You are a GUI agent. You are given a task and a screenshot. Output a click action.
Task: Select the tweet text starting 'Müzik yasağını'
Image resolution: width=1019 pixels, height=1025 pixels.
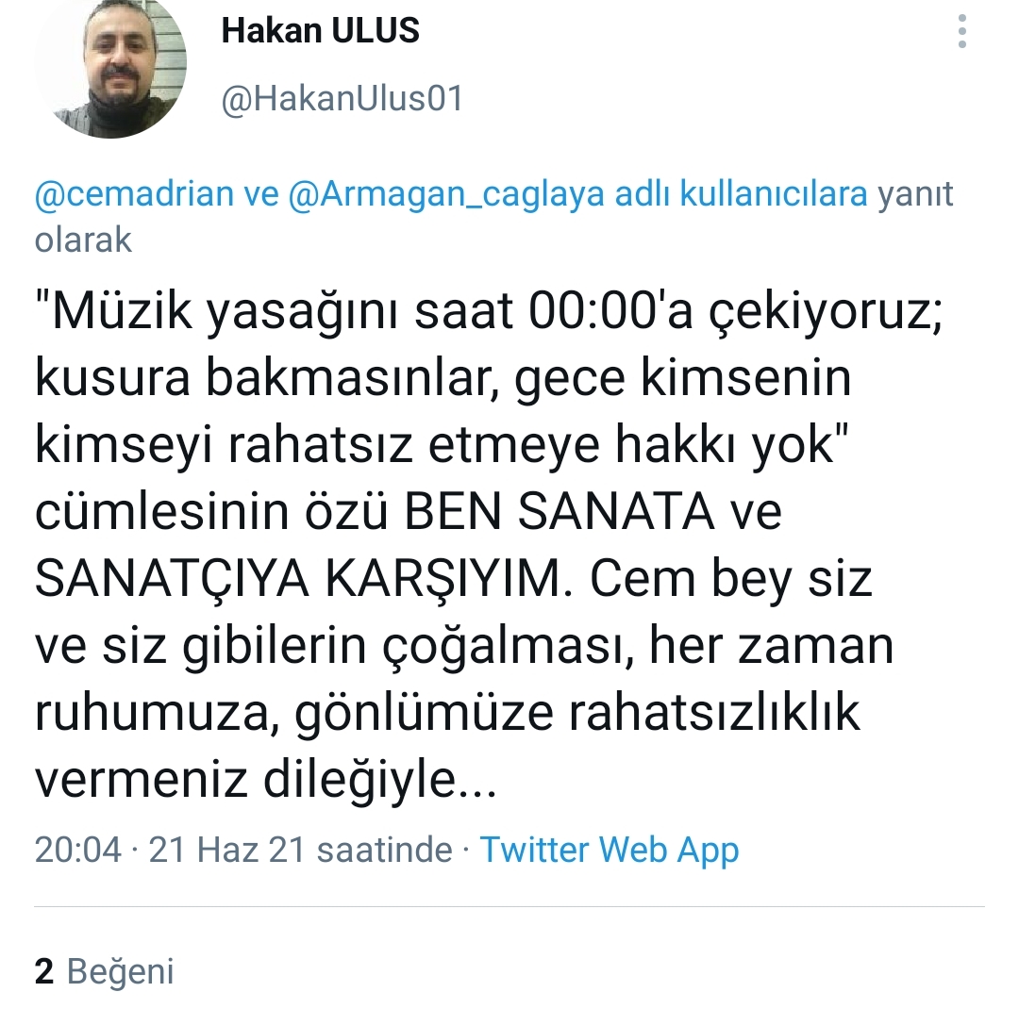tap(490, 546)
